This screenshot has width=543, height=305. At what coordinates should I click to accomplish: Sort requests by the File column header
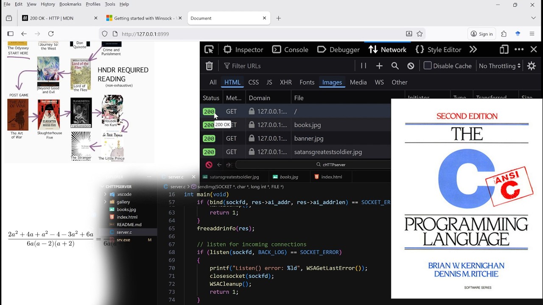pyautogui.click(x=348, y=98)
